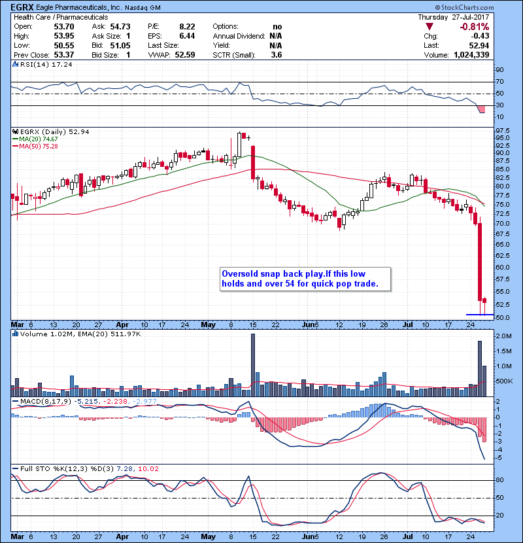
Task: Click the volume bars icon beside Volume label
Action: [15, 334]
